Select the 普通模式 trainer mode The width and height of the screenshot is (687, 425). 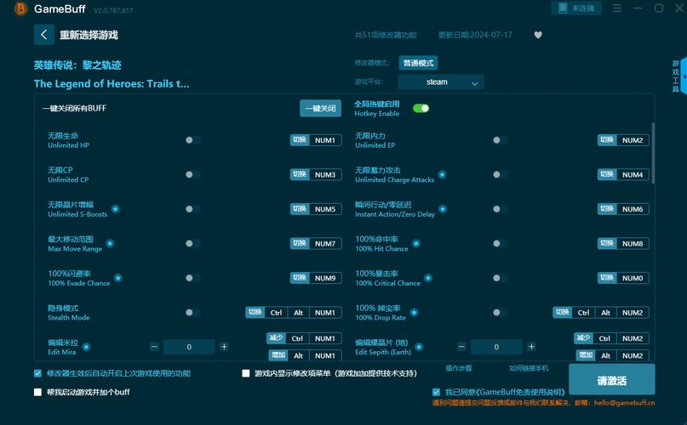[419, 63]
